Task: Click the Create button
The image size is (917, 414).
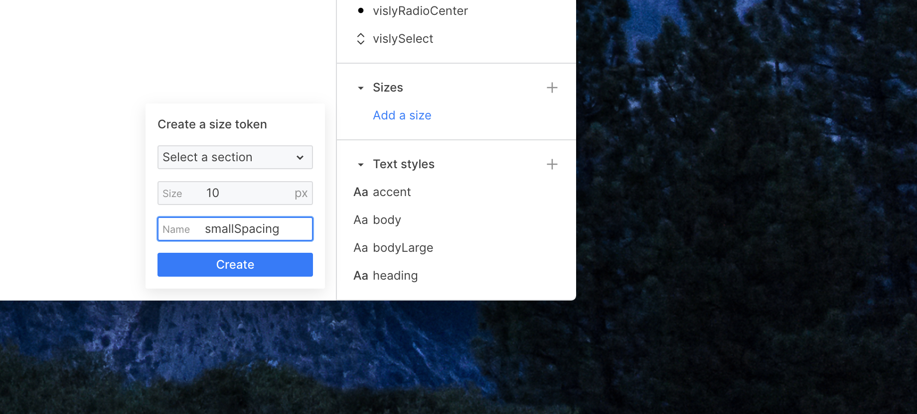Action: (x=235, y=265)
